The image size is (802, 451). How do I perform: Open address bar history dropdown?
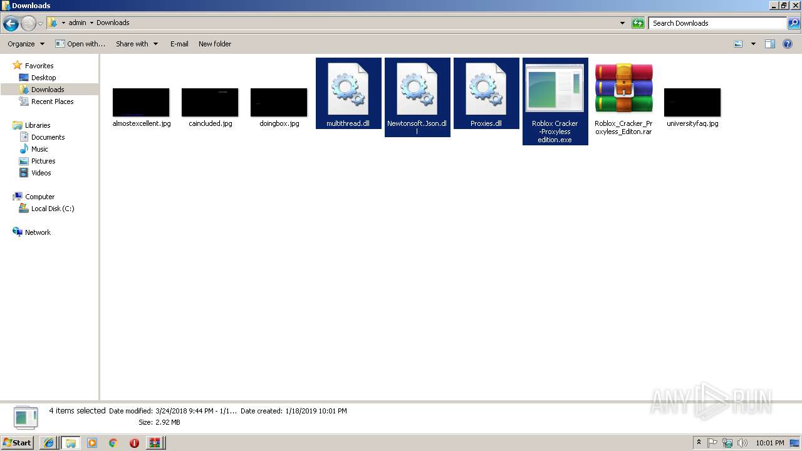pos(622,23)
